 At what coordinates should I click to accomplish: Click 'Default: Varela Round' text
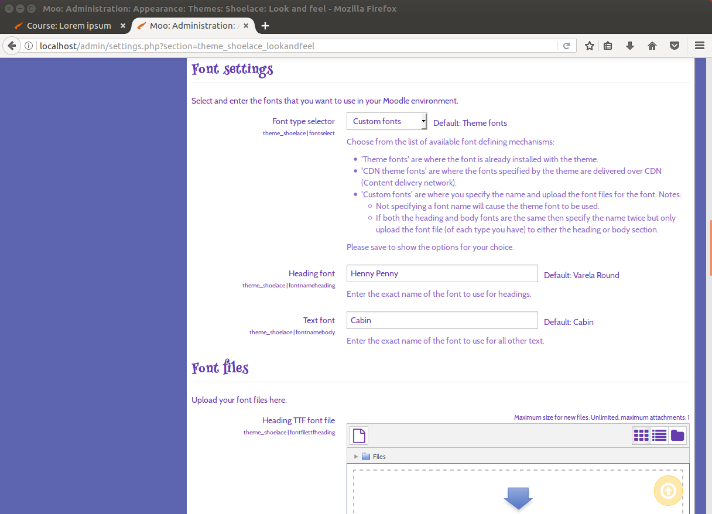pyautogui.click(x=581, y=275)
